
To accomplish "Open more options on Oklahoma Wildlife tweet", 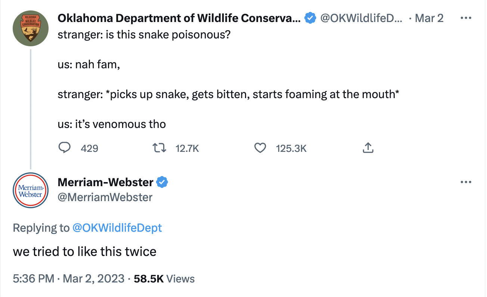I will click(x=465, y=18).
